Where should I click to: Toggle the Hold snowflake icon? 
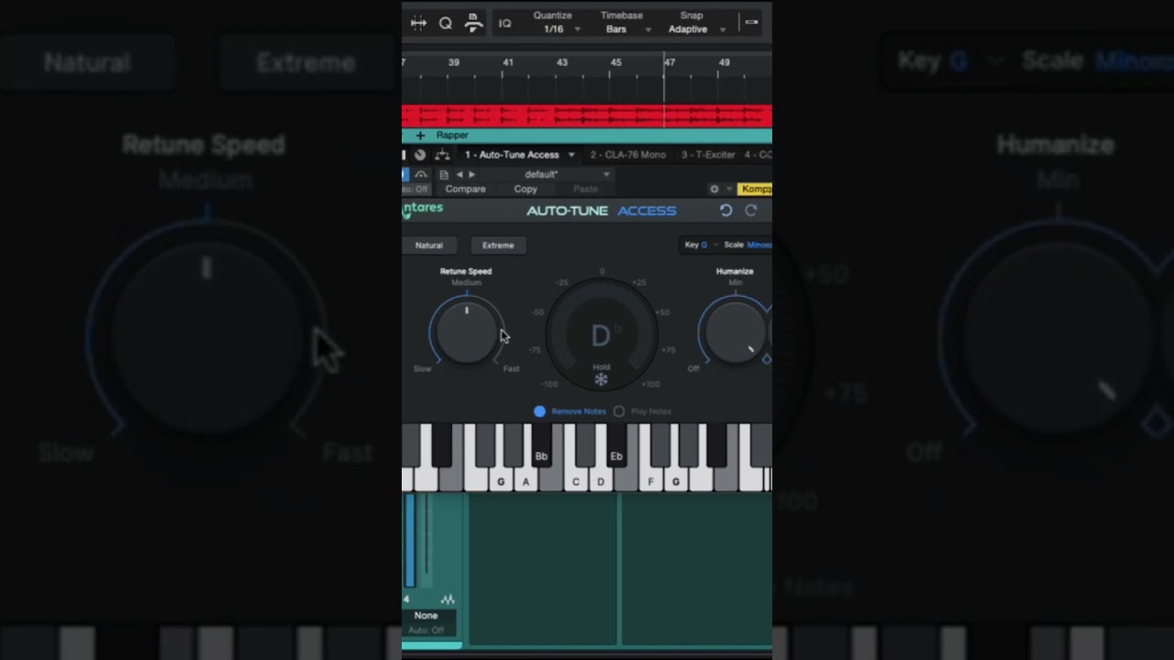pos(601,379)
